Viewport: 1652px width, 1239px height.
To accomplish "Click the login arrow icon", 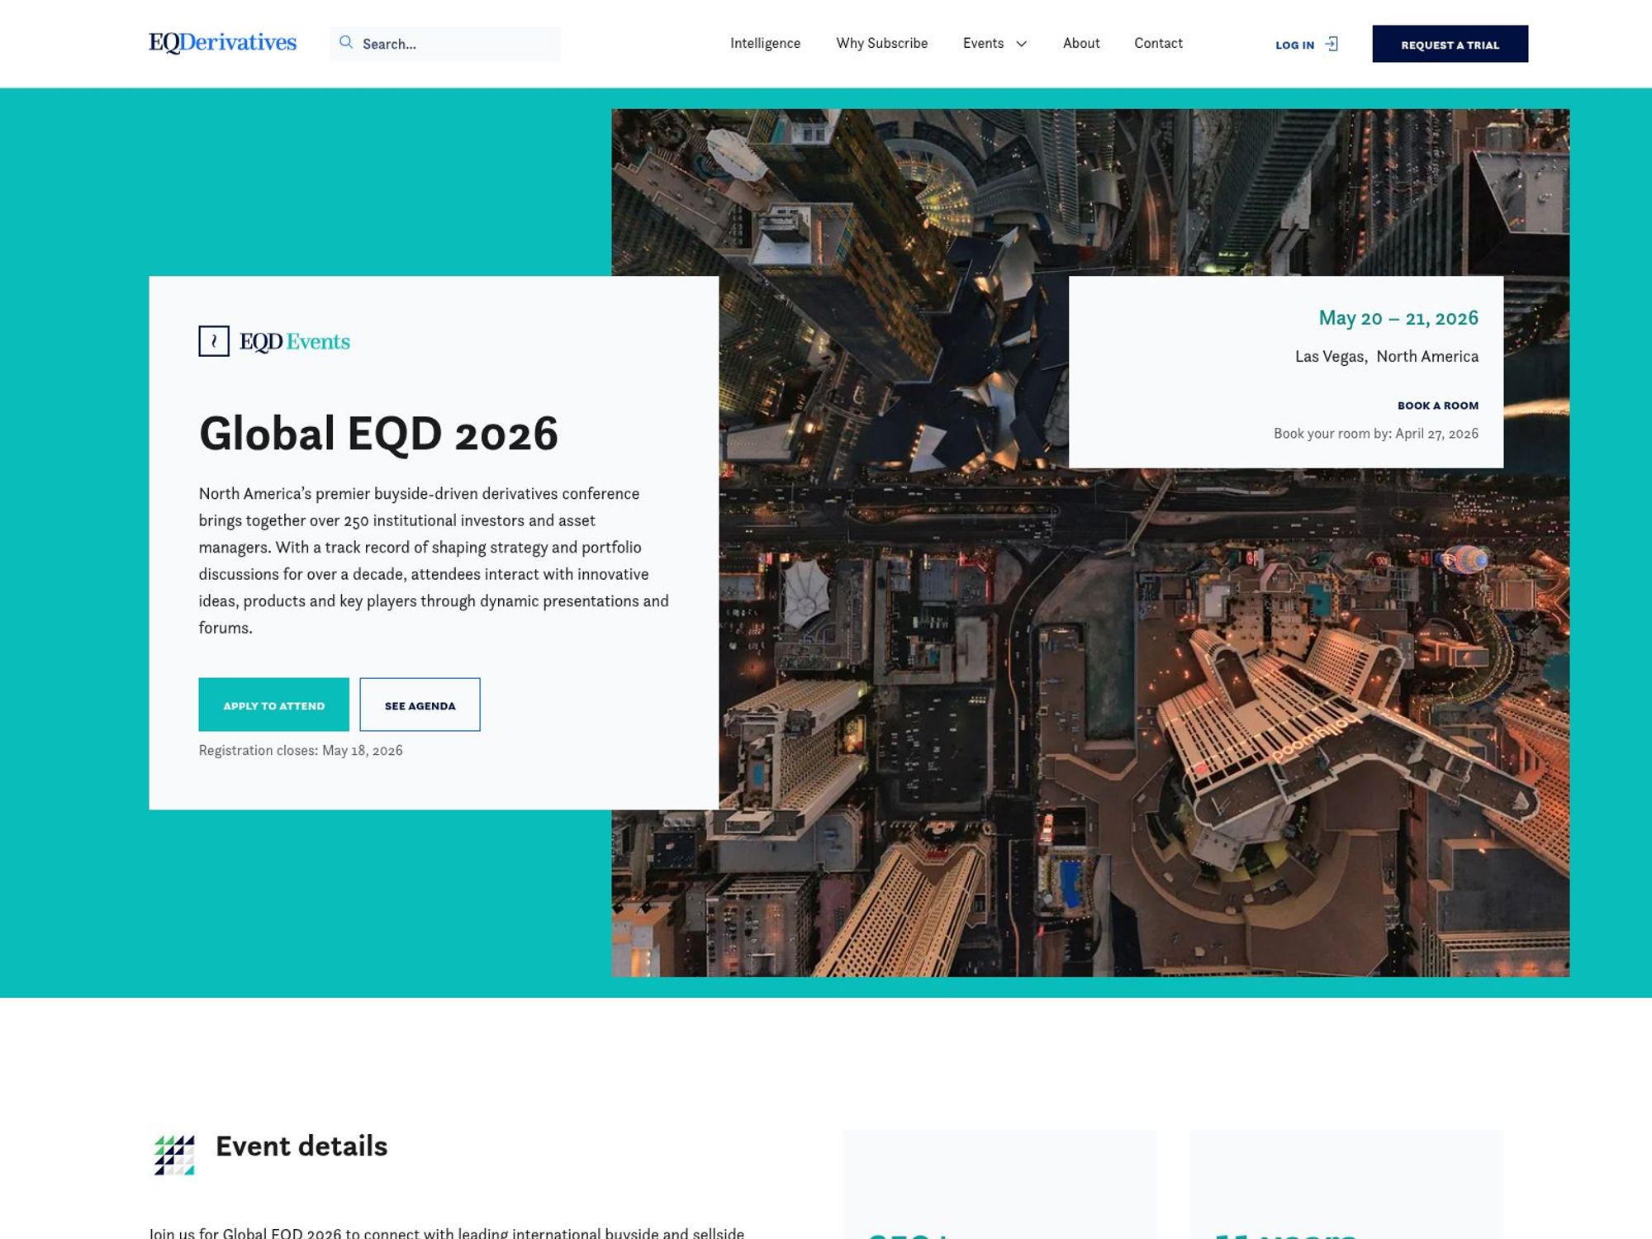I will [1332, 44].
